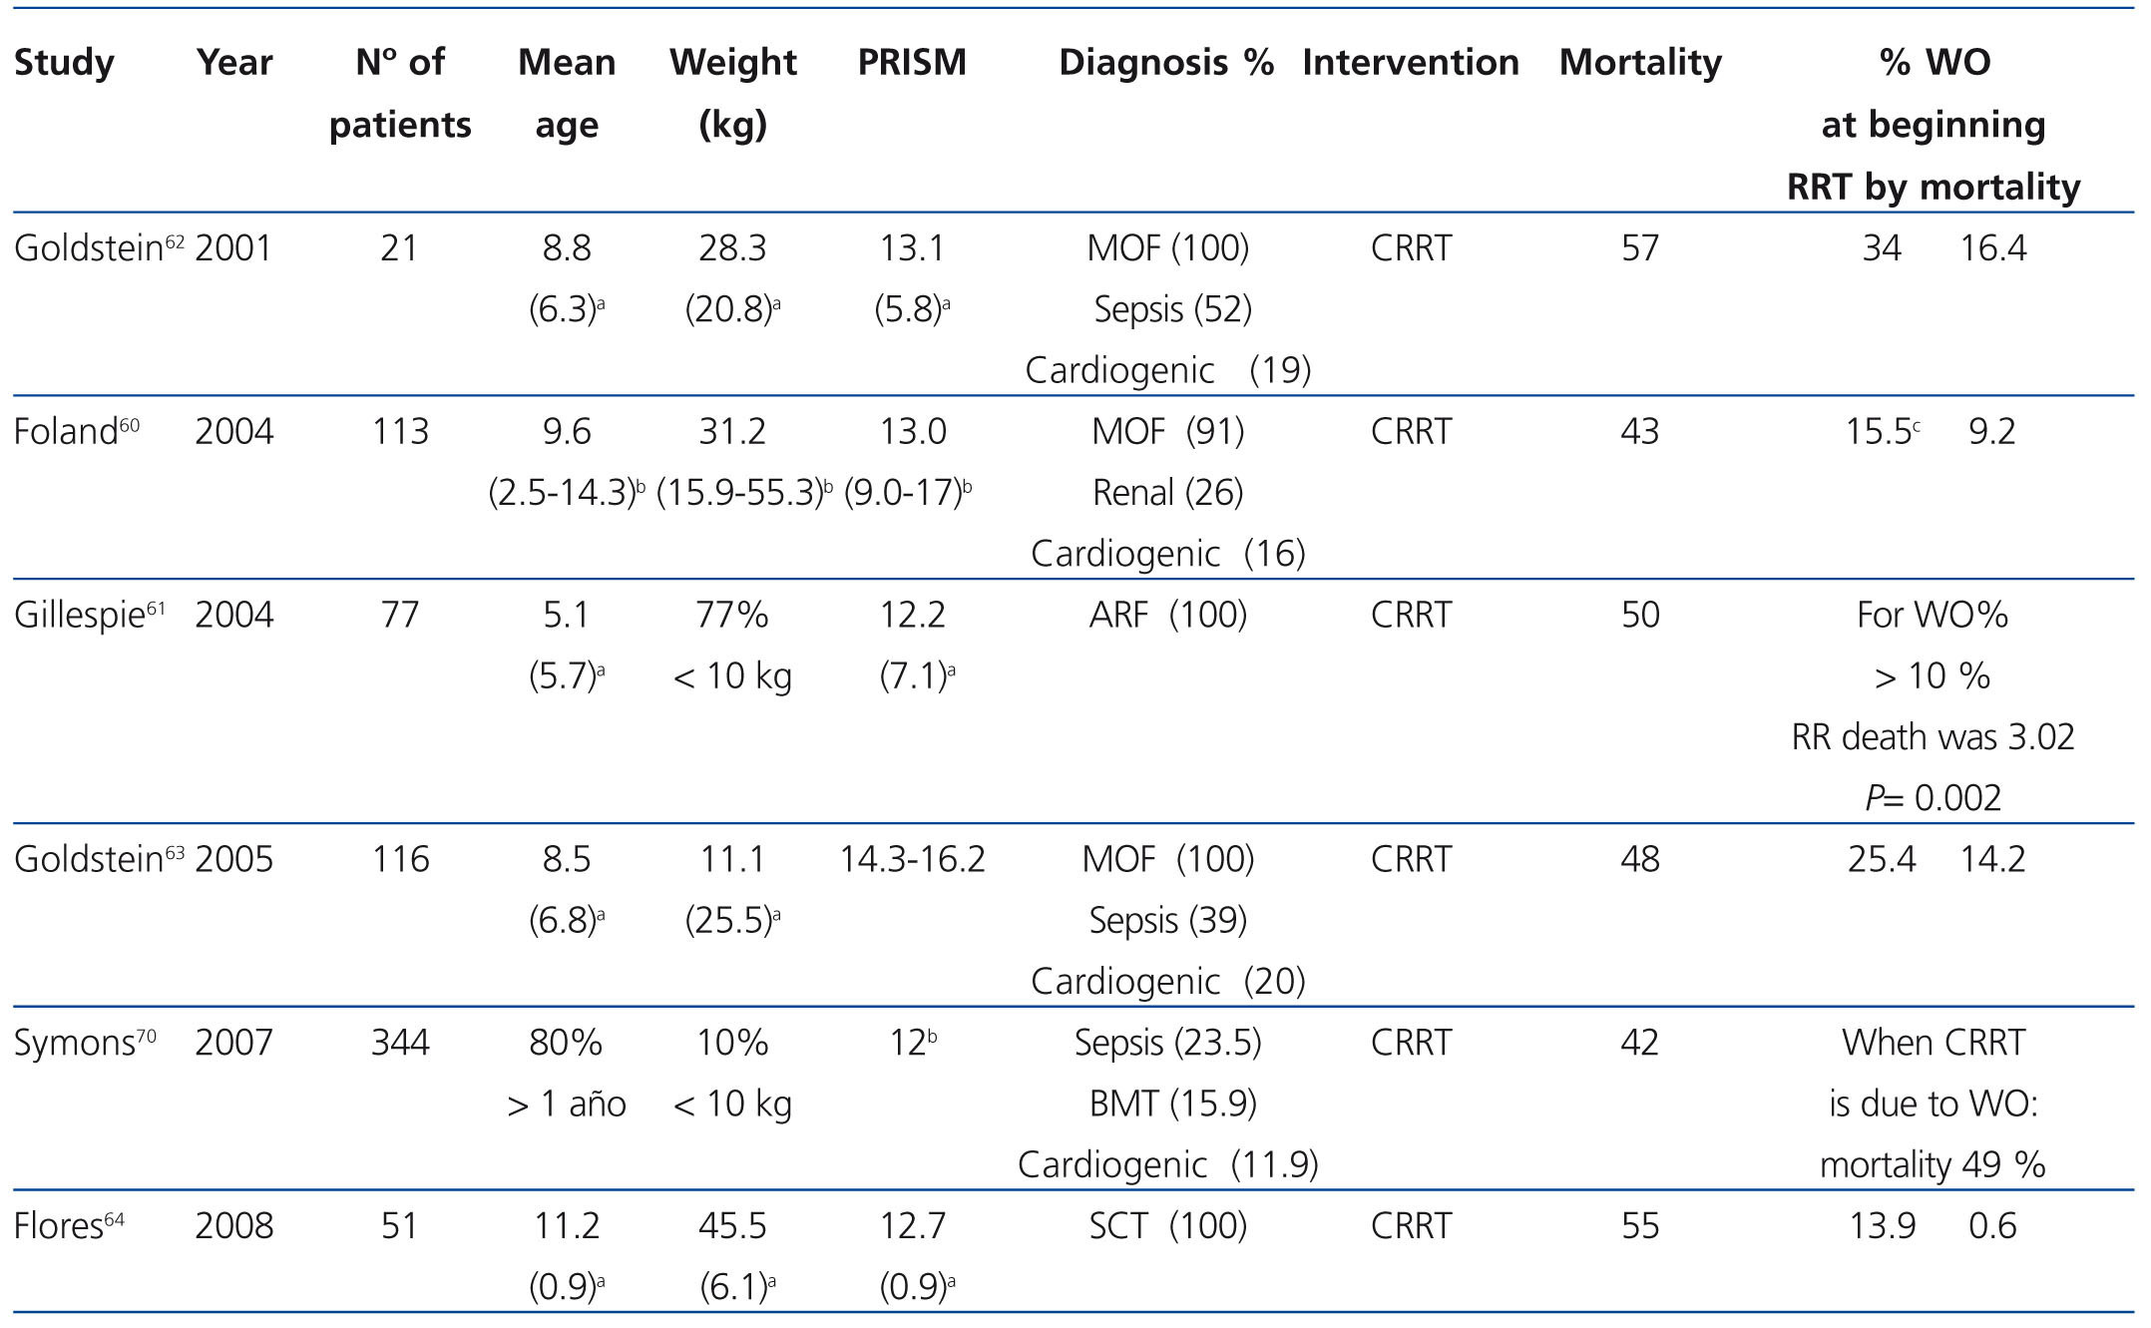Click the P= 0.002 text
Viewport: 2151px width, 1328px height.
click(x=1933, y=798)
